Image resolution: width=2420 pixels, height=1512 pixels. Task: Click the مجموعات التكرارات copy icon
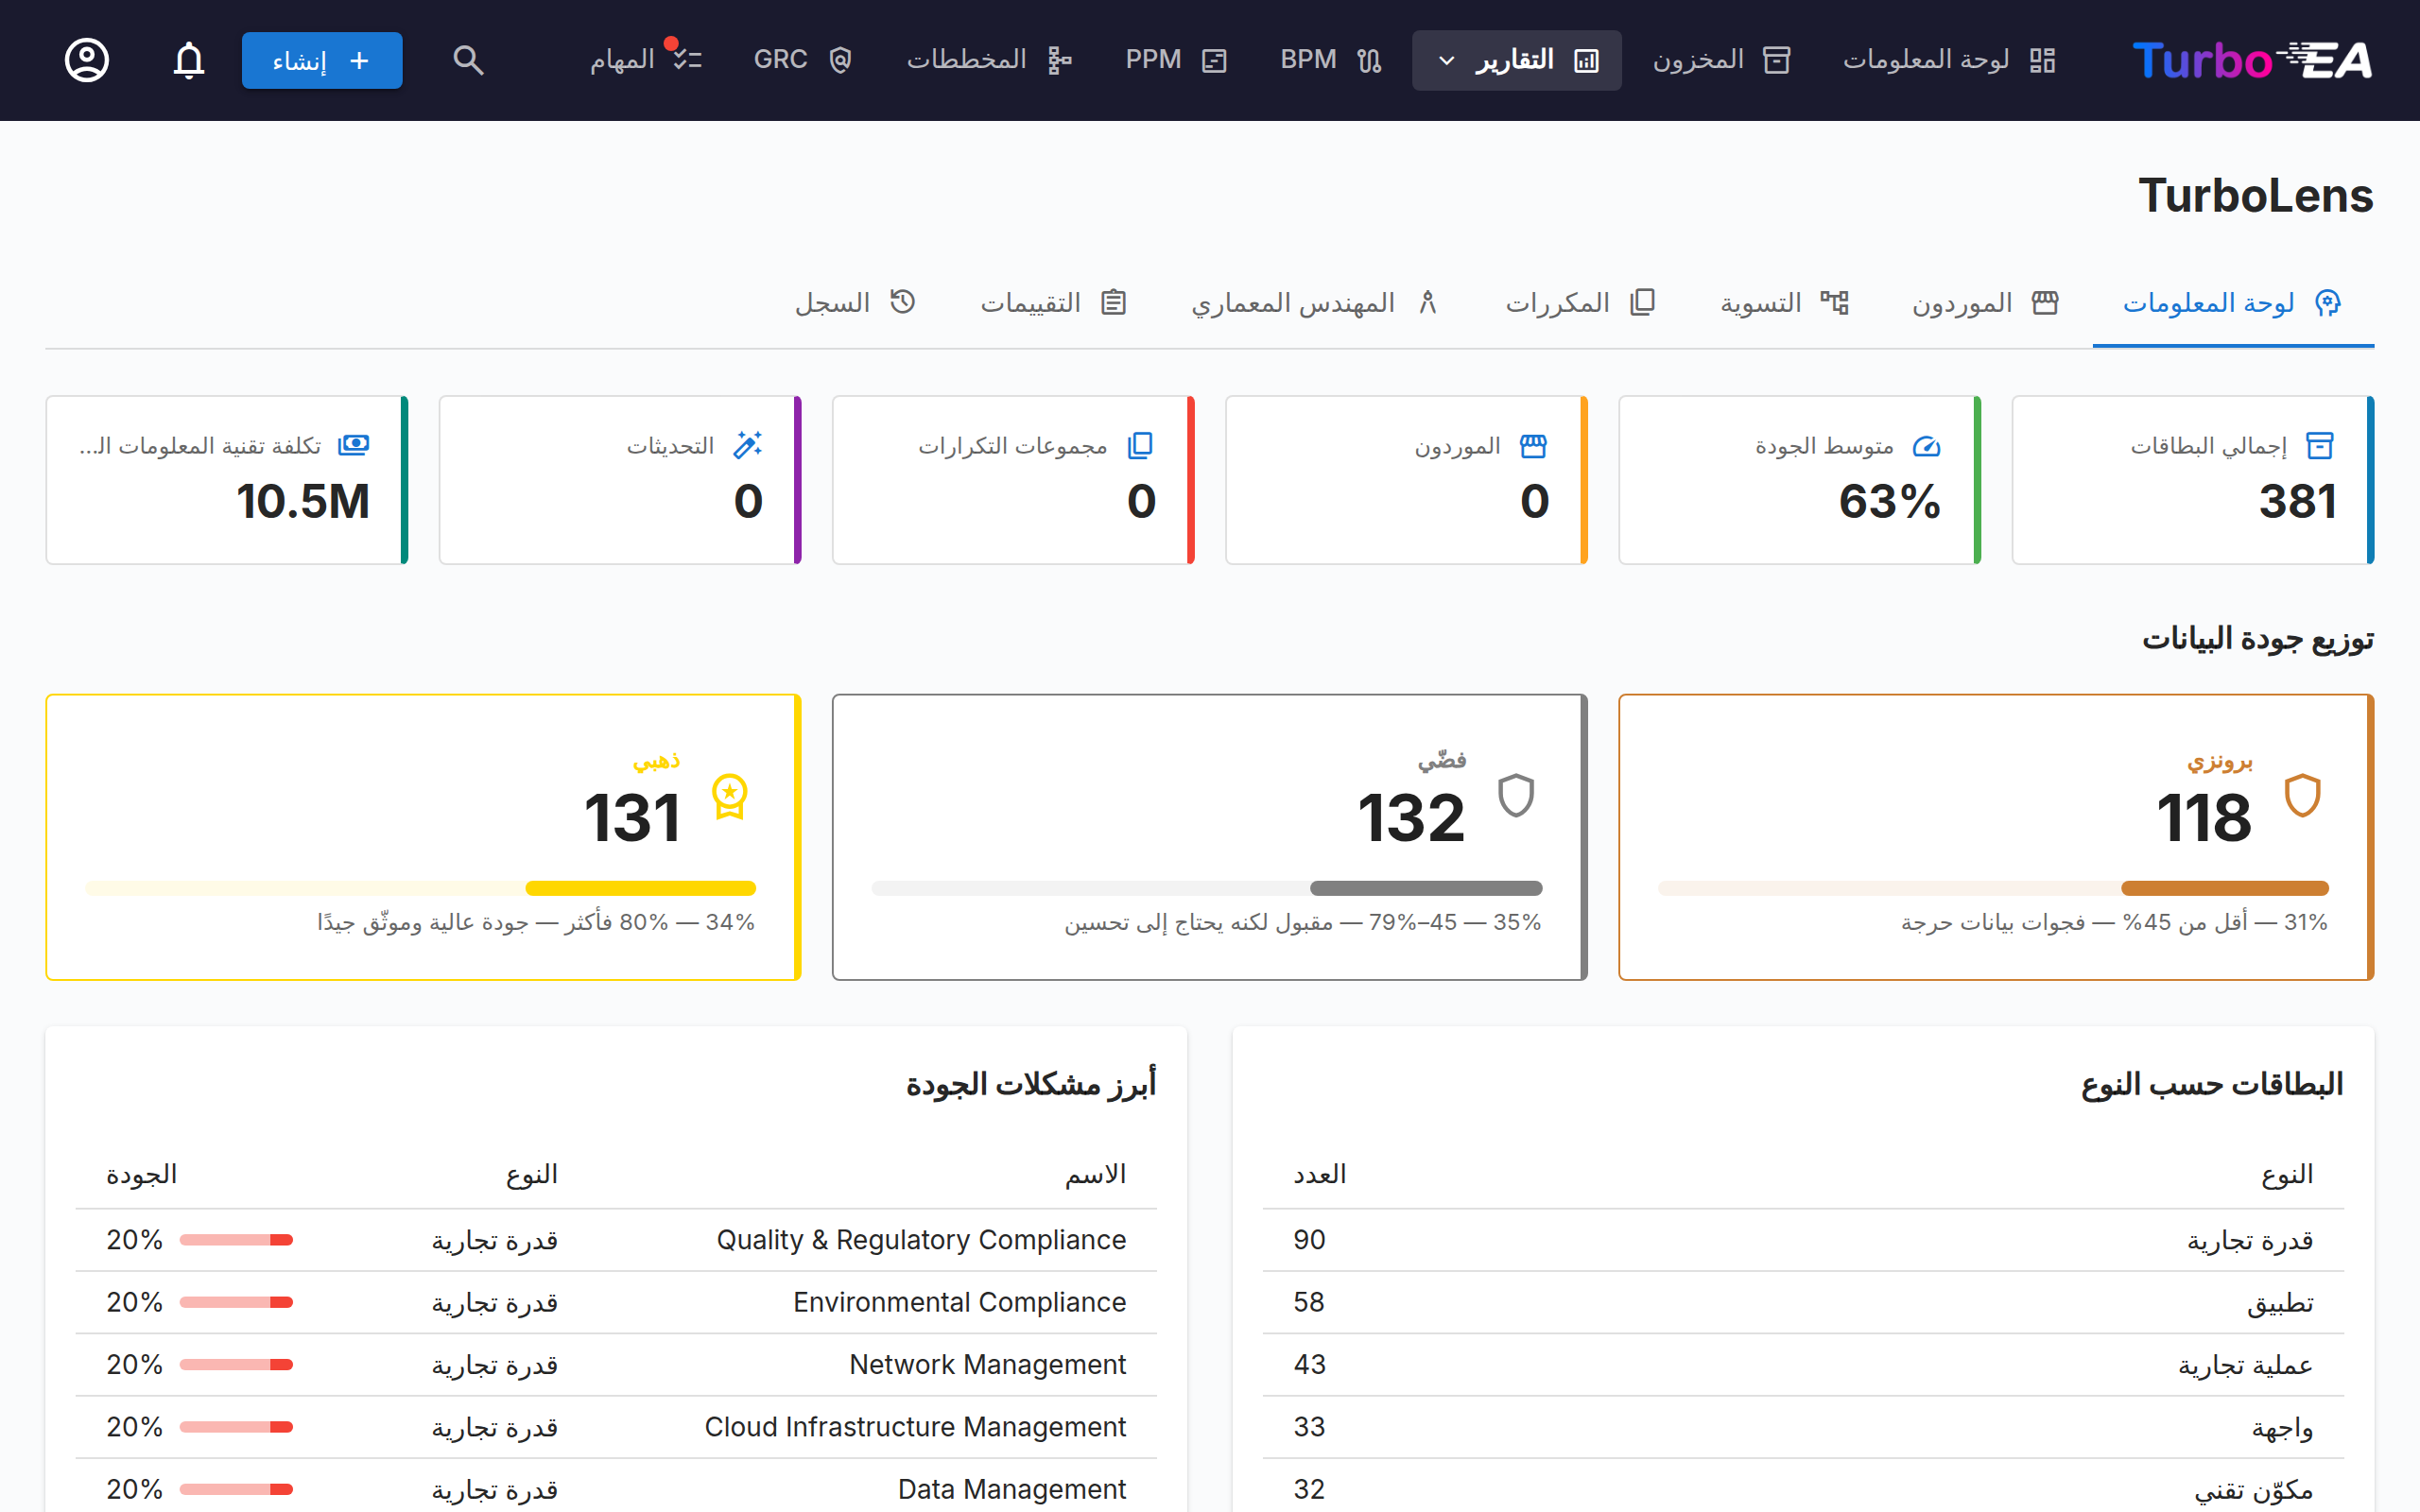point(1141,445)
